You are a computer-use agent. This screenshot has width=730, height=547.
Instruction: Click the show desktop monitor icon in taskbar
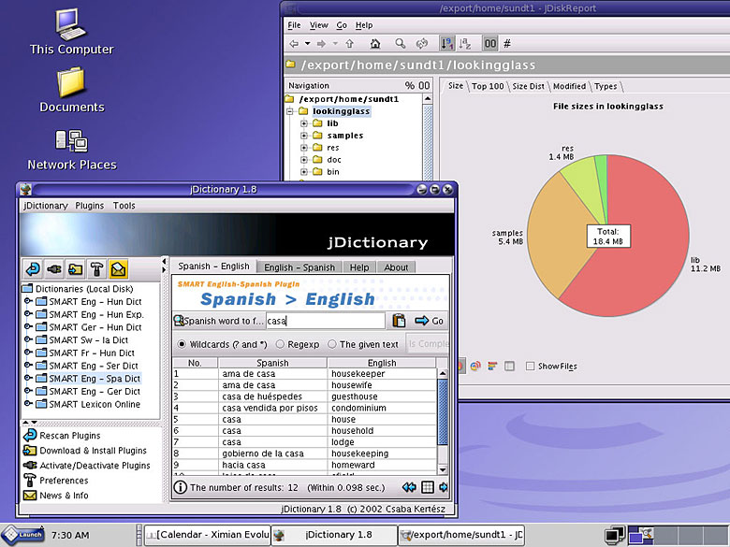615,536
